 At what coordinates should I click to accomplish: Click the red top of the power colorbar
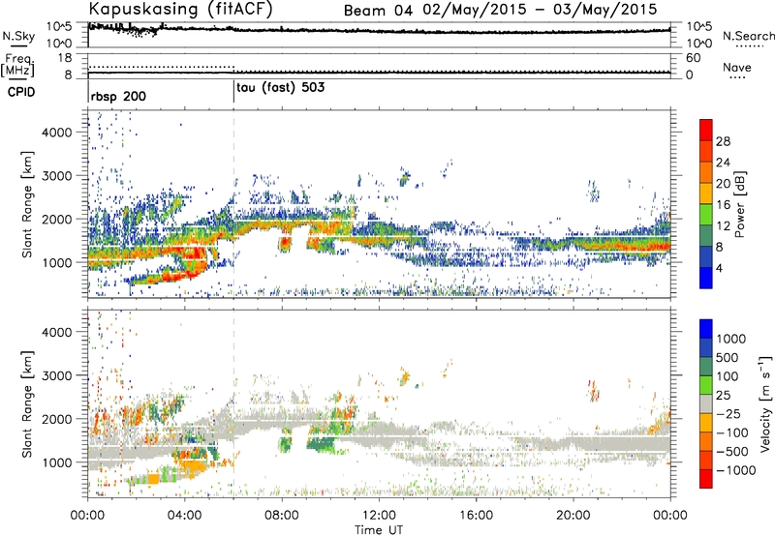click(x=706, y=130)
